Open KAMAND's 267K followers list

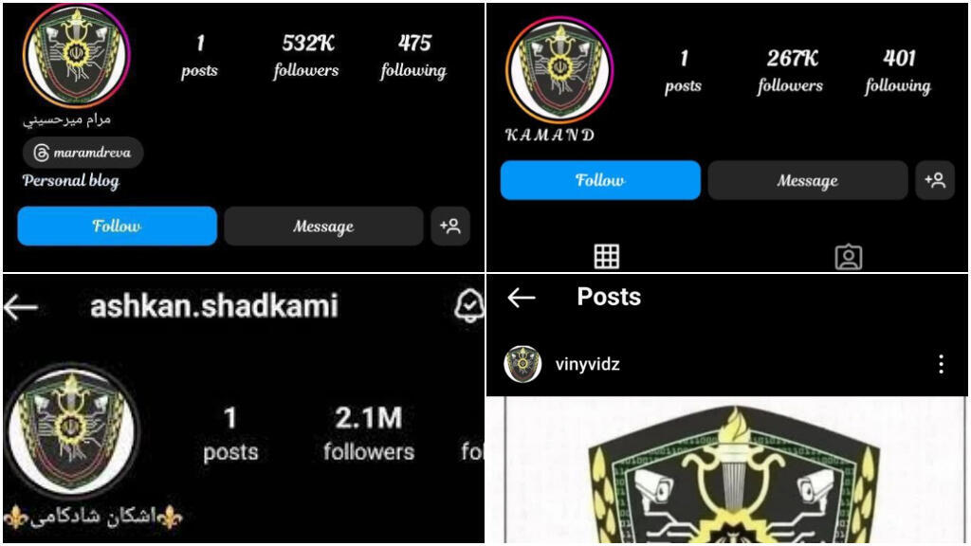click(x=791, y=71)
